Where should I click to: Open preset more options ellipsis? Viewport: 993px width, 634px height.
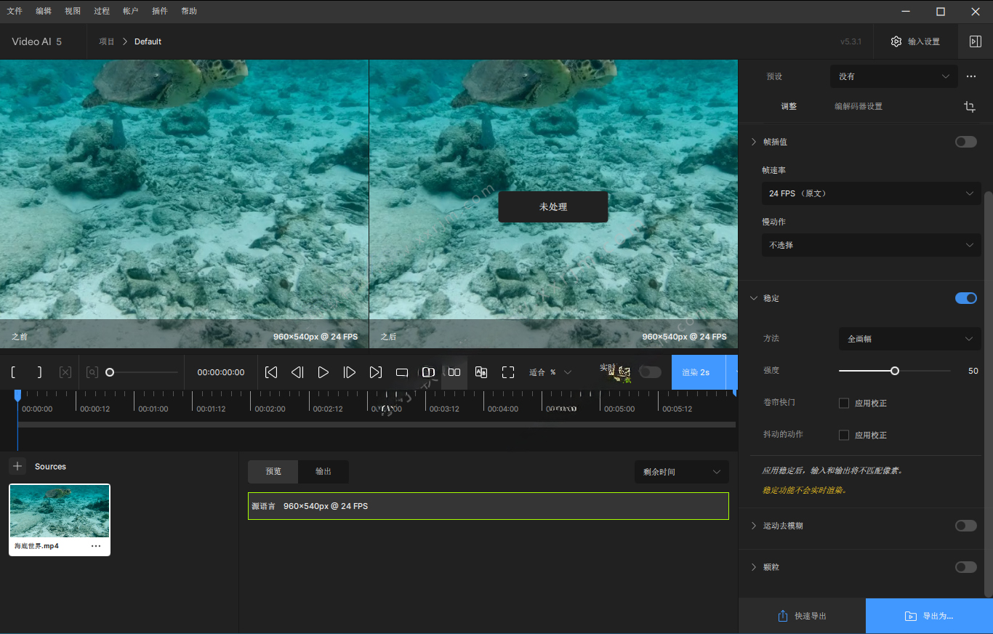pos(971,76)
